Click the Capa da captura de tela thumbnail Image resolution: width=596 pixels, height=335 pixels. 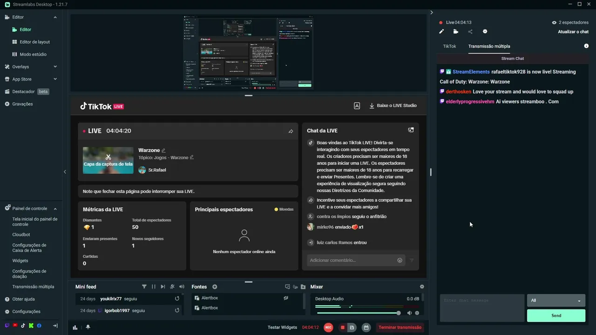[x=108, y=161]
